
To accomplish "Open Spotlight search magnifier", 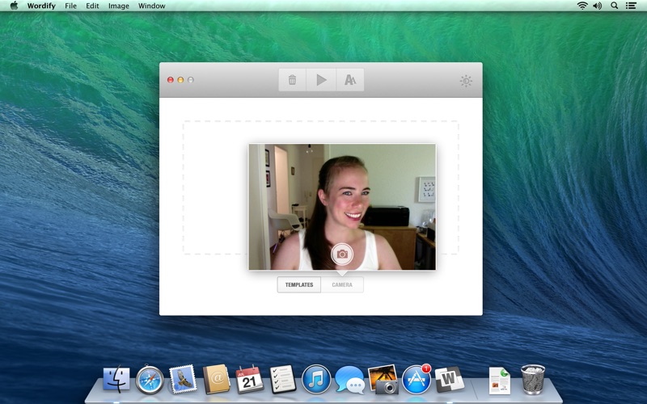I will click(615, 6).
